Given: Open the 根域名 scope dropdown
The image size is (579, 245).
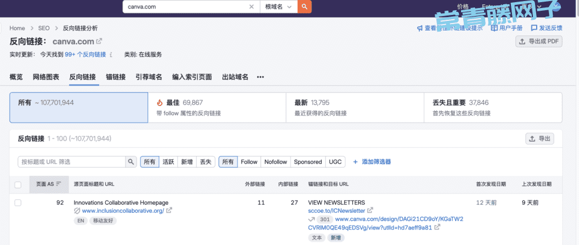Looking at the screenshot, I should click(x=279, y=6).
